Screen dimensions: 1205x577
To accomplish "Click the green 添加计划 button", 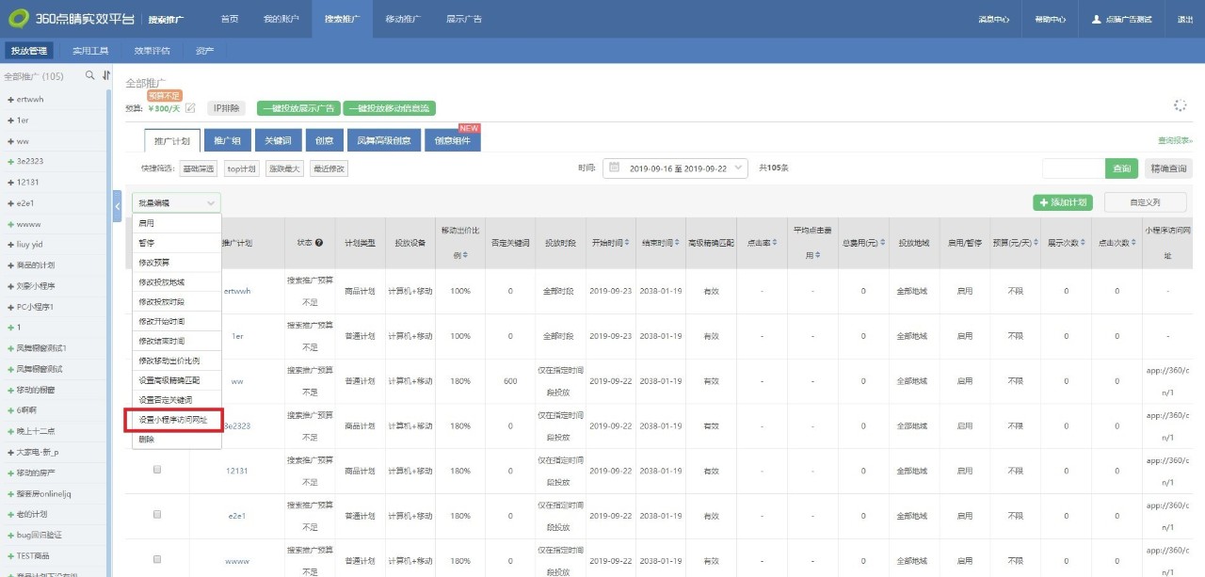I will [1062, 202].
